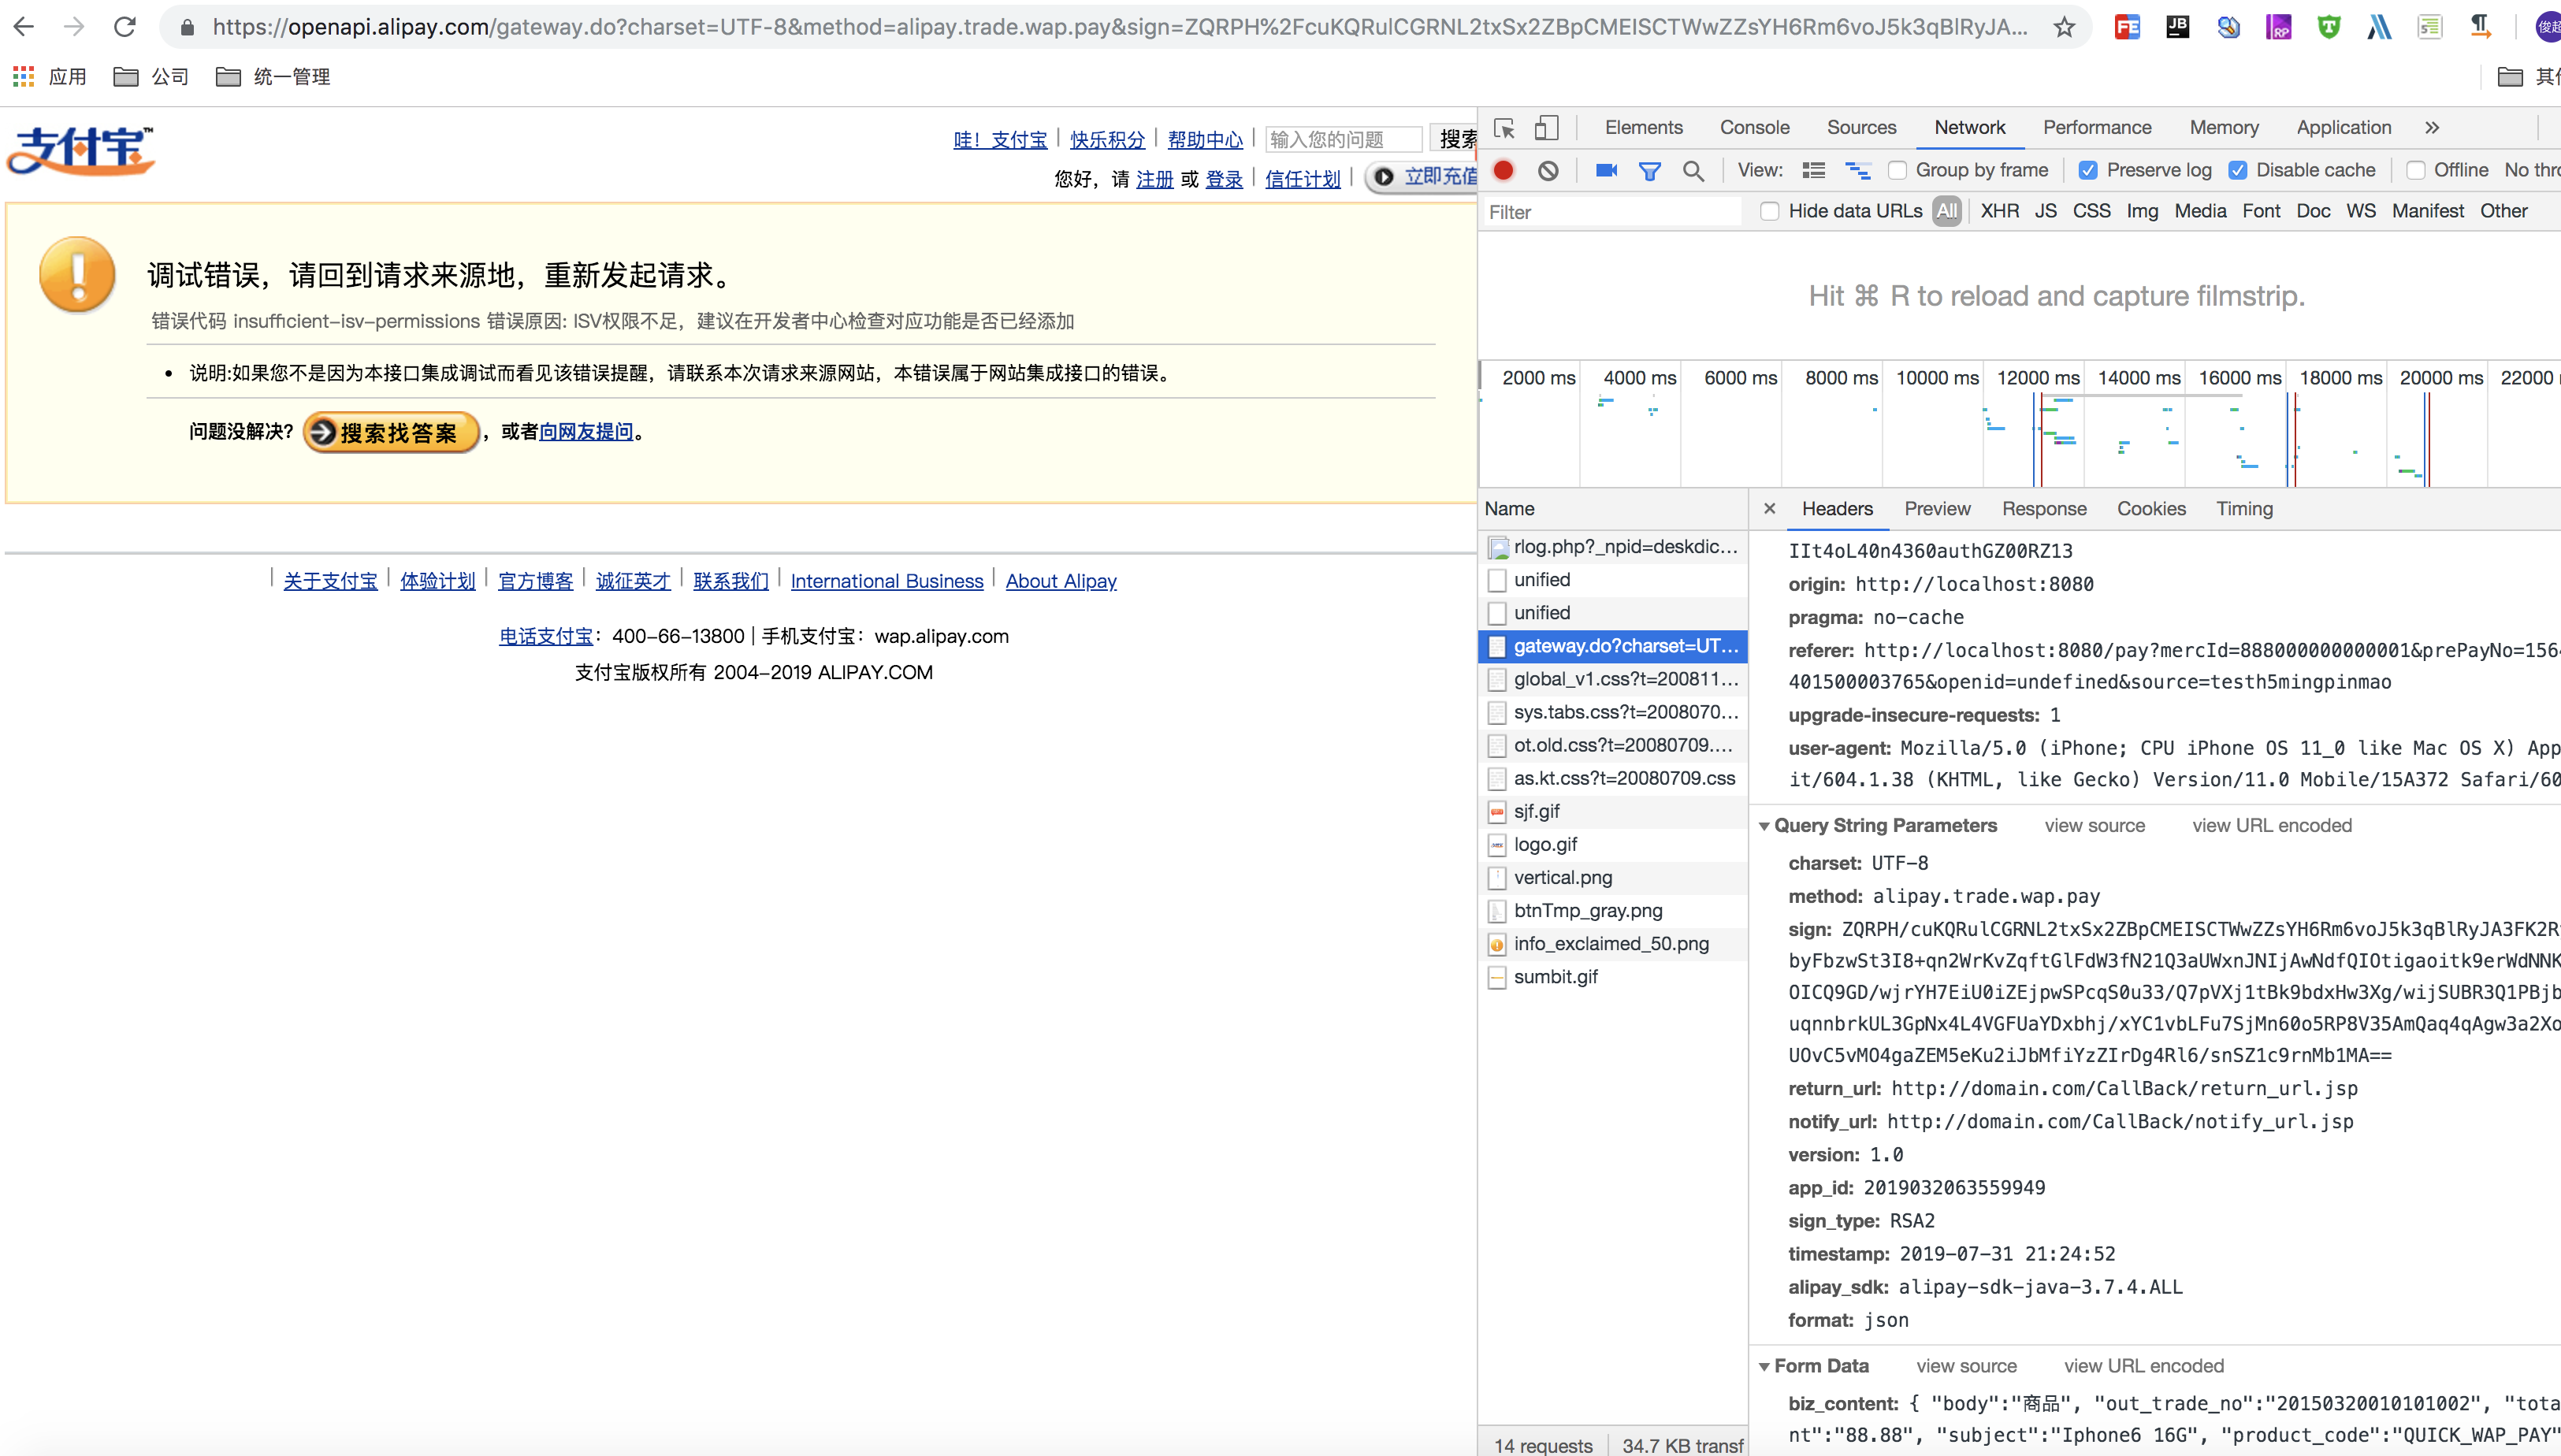The width and height of the screenshot is (2561, 1456).
Task: Click the purple RP extension icon
Action: coord(2278,27)
